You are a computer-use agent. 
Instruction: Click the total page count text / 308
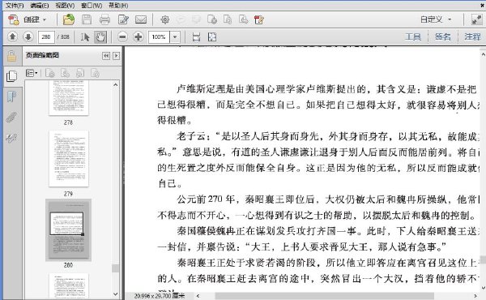pyautogui.click(x=63, y=37)
